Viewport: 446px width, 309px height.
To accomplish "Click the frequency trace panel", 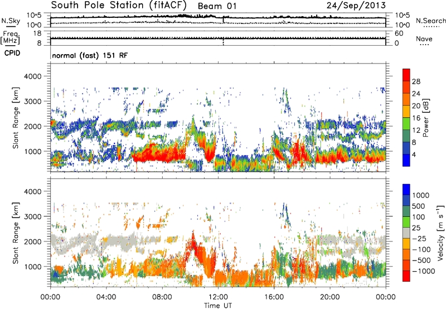I will tap(218, 38).
